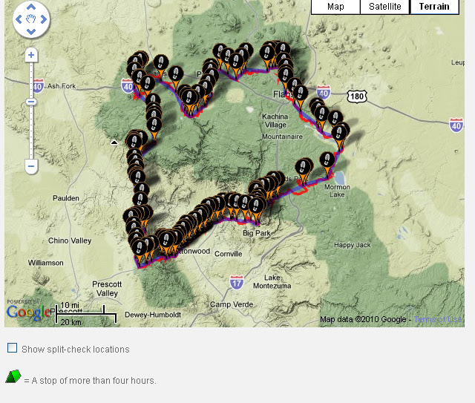
Task: Click the Show split-check locations label
Action: click(x=76, y=350)
